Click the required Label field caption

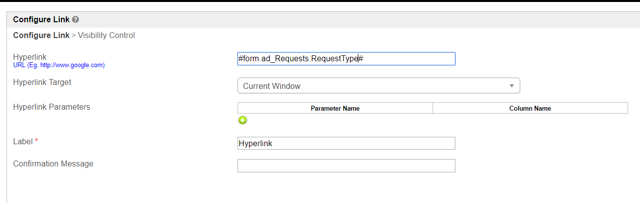point(23,141)
